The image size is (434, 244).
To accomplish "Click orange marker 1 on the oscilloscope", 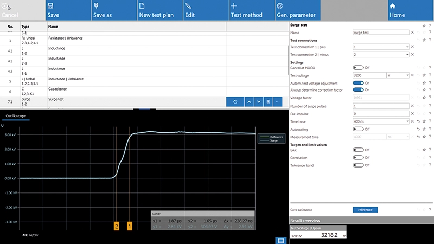I will coord(129,226).
